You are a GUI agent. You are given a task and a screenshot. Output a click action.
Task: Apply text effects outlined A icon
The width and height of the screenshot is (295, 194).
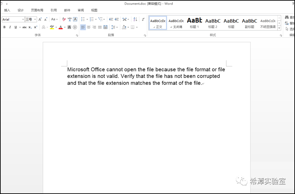point(43,27)
